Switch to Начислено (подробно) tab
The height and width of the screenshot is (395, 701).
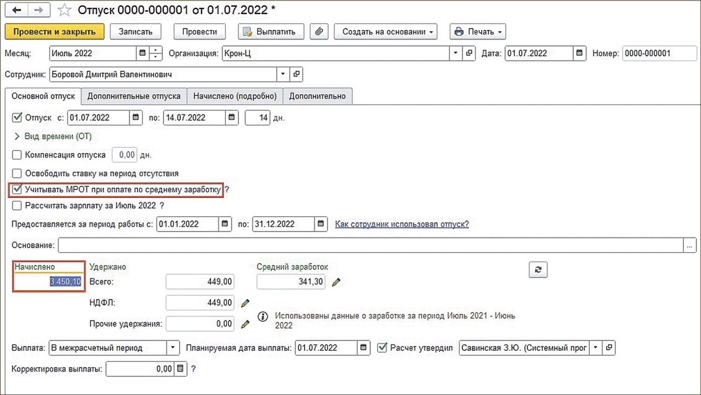click(235, 96)
